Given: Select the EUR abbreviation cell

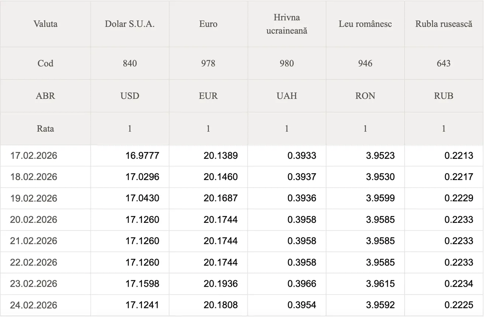Looking at the screenshot, I should tap(208, 96).
